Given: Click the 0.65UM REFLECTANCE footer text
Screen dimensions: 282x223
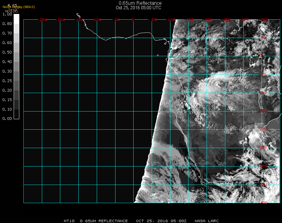Looking at the screenshot, I should pyautogui.click(x=104, y=221).
